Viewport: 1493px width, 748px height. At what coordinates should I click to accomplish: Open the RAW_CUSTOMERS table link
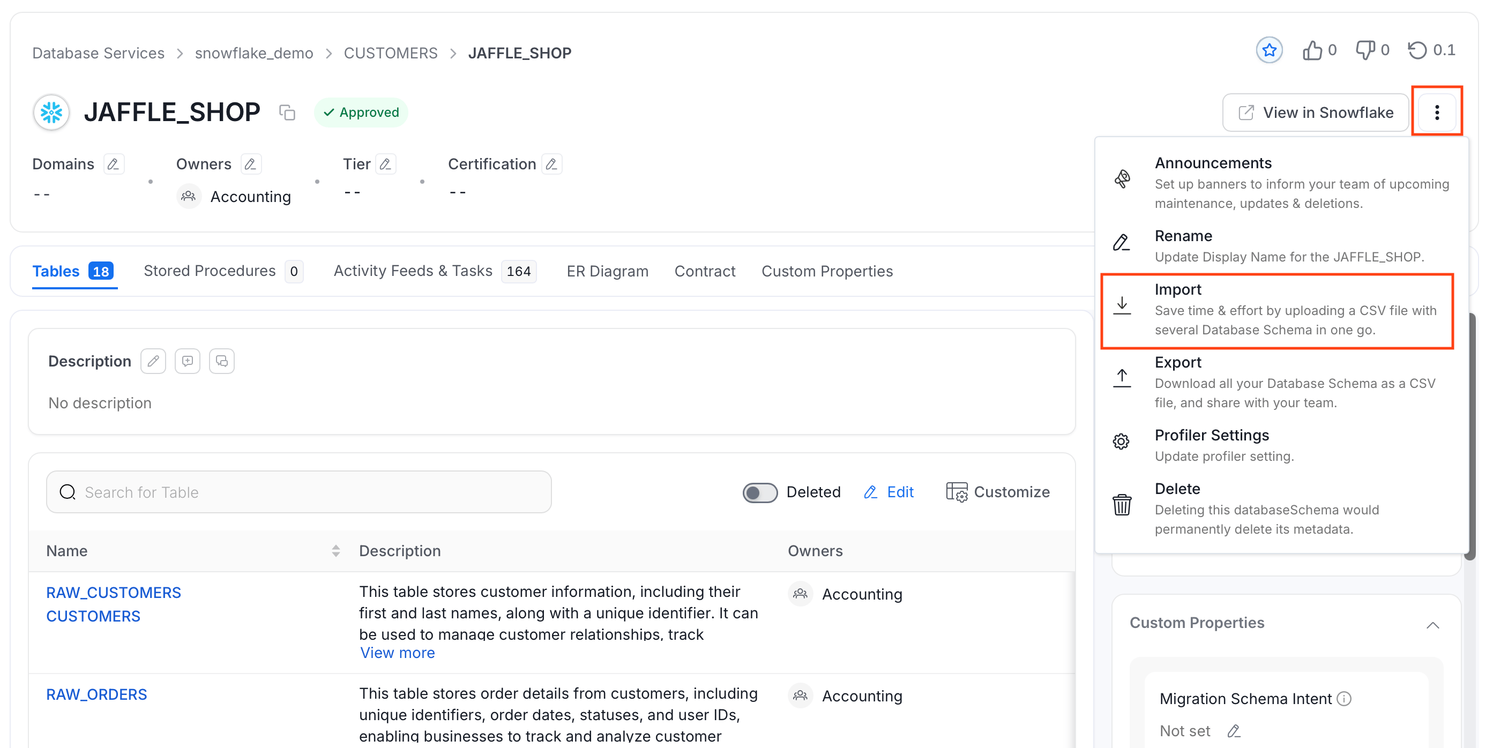[x=114, y=592]
